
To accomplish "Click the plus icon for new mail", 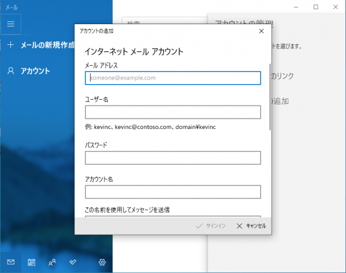I will pyautogui.click(x=10, y=45).
